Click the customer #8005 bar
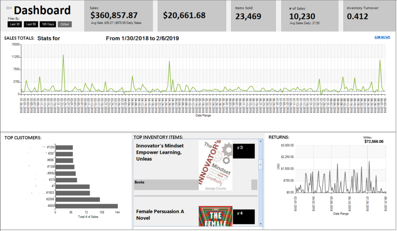This screenshot has height=231, width=397. [x=86, y=206]
